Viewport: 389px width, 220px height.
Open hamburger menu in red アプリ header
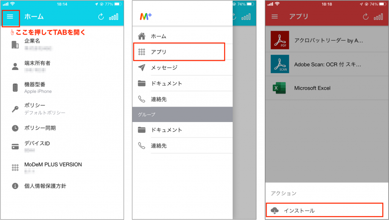click(275, 17)
